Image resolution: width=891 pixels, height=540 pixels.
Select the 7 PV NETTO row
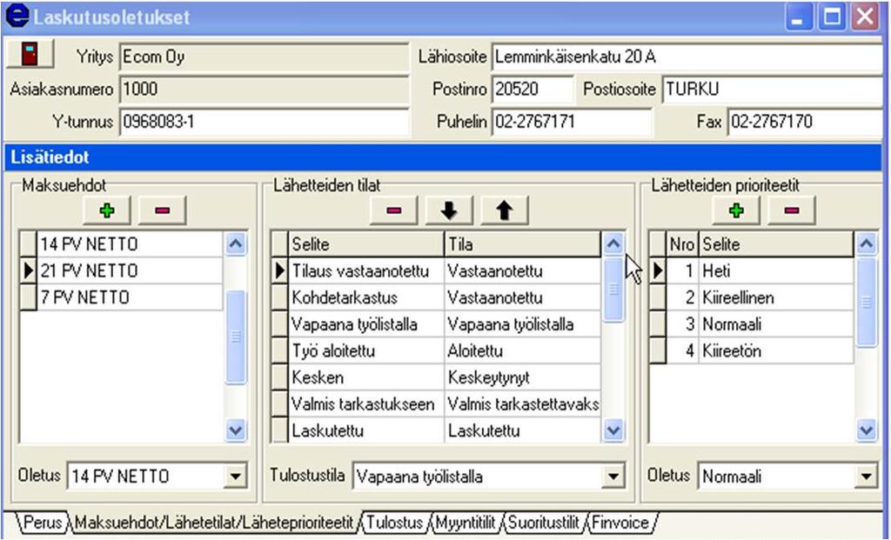click(x=130, y=297)
